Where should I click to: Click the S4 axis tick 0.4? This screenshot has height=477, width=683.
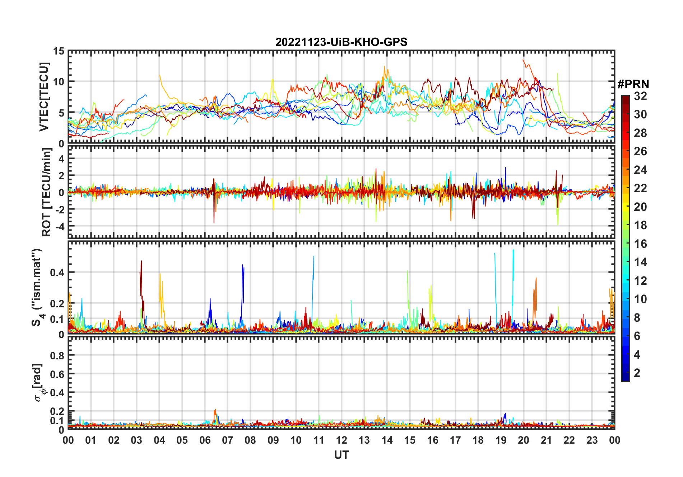(x=57, y=273)
